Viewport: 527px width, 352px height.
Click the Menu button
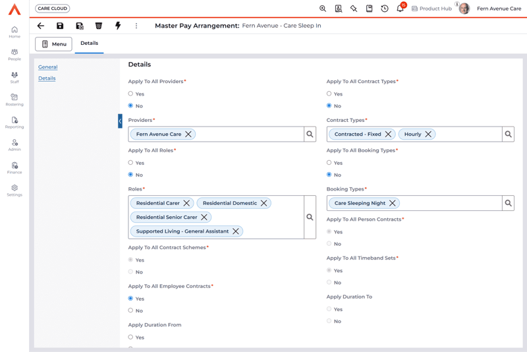pyautogui.click(x=53, y=44)
